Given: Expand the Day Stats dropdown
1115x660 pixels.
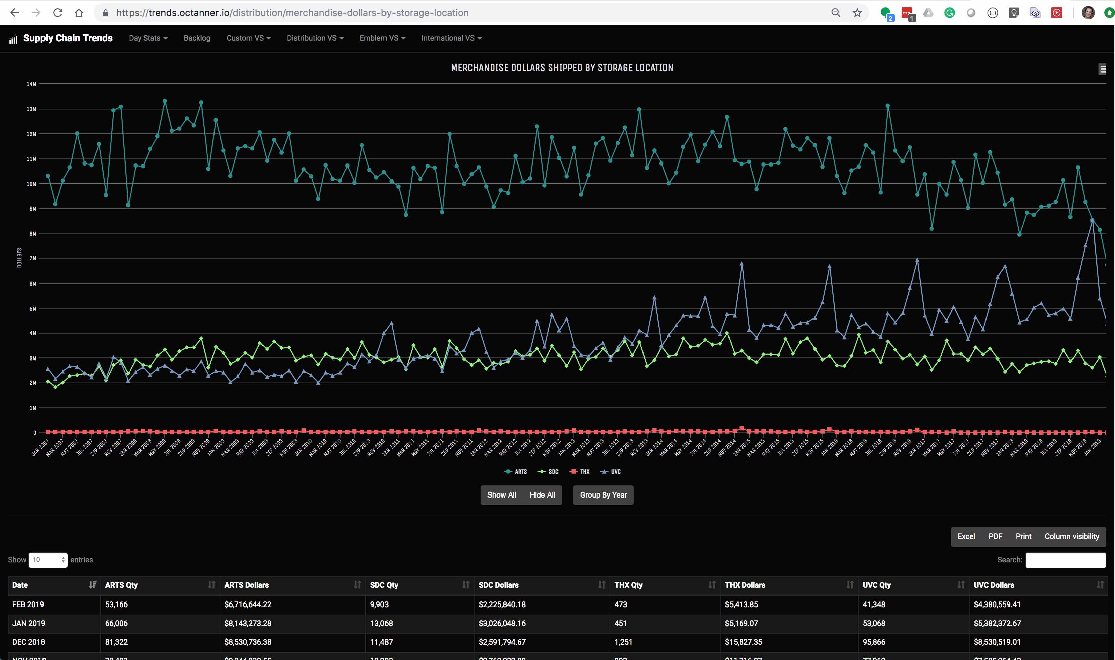Looking at the screenshot, I should [148, 38].
